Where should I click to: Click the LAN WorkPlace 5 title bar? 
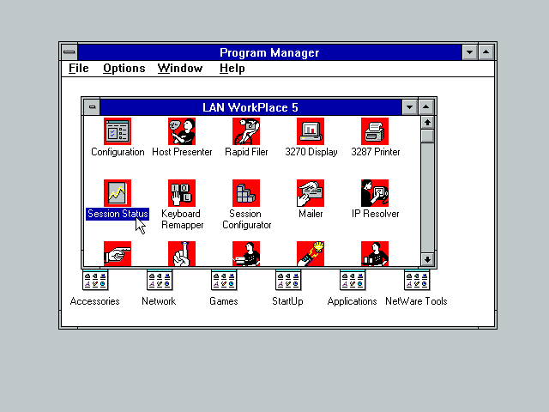click(x=250, y=107)
